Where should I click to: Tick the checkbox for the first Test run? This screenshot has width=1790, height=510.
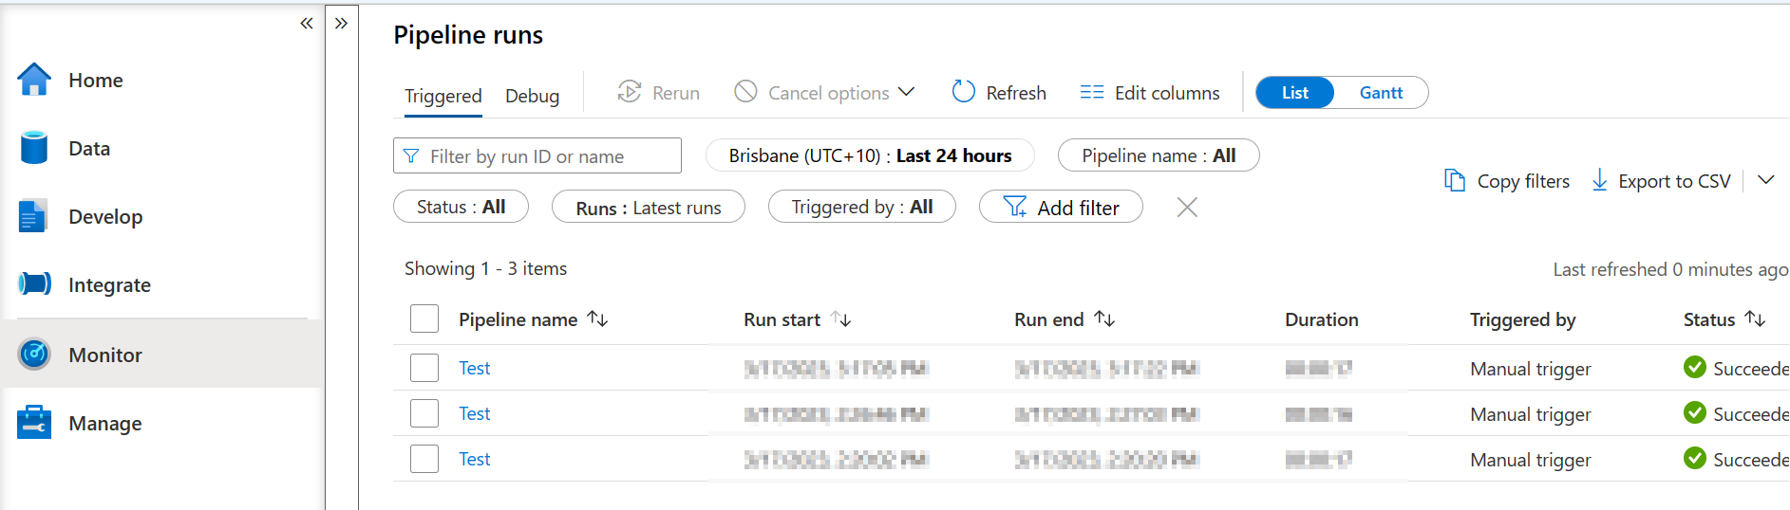pos(424,368)
